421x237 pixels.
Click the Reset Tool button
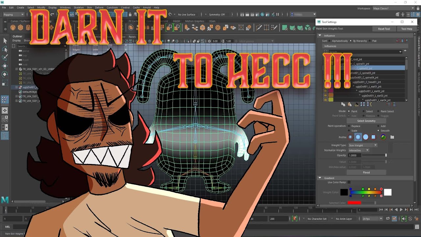pyautogui.click(x=384, y=29)
